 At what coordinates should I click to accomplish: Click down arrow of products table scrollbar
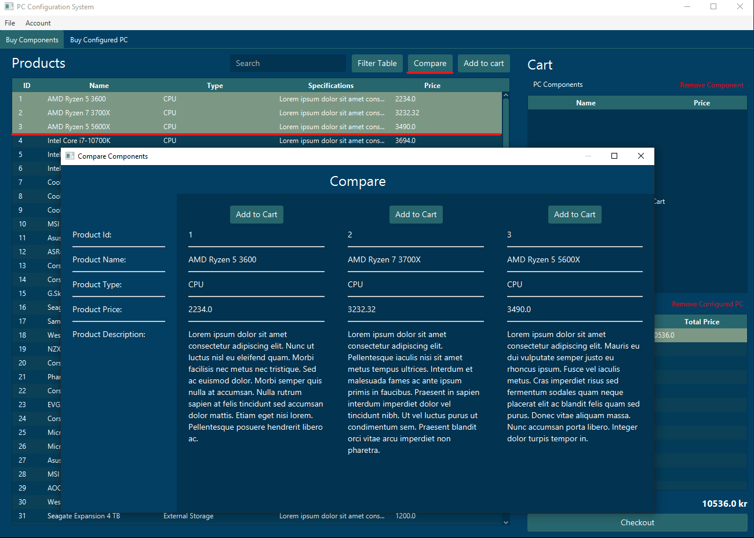point(505,522)
